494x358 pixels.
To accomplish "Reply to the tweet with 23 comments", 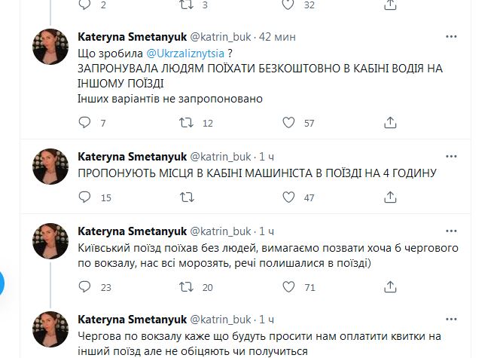I will (84, 286).
